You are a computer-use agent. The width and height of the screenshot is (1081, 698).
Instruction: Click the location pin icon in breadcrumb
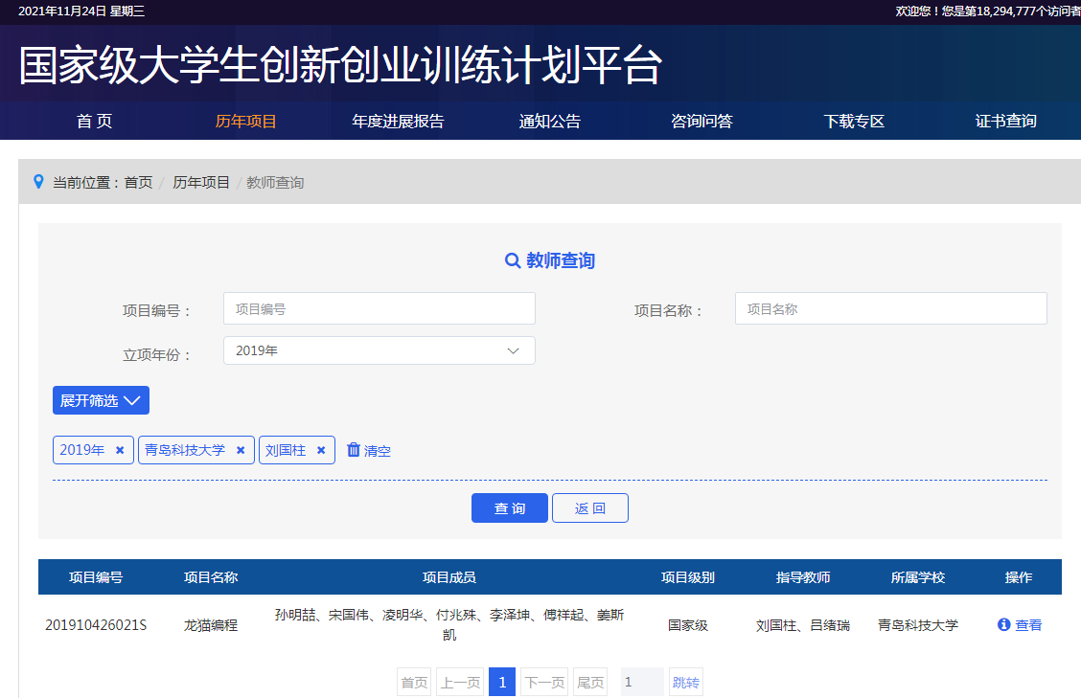38,182
